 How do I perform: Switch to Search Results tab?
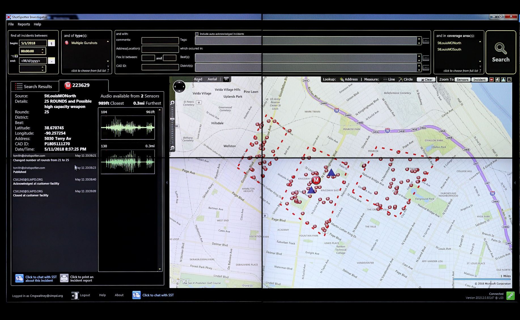pos(35,86)
